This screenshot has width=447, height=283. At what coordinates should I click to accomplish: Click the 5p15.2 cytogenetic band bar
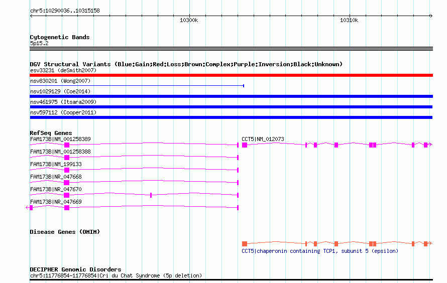[x=231, y=49]
